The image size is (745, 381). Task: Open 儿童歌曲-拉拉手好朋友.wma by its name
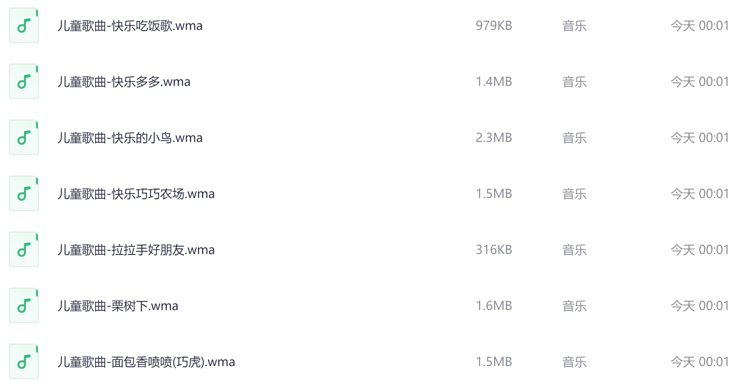pyautogui.click(x=136, y=250)
